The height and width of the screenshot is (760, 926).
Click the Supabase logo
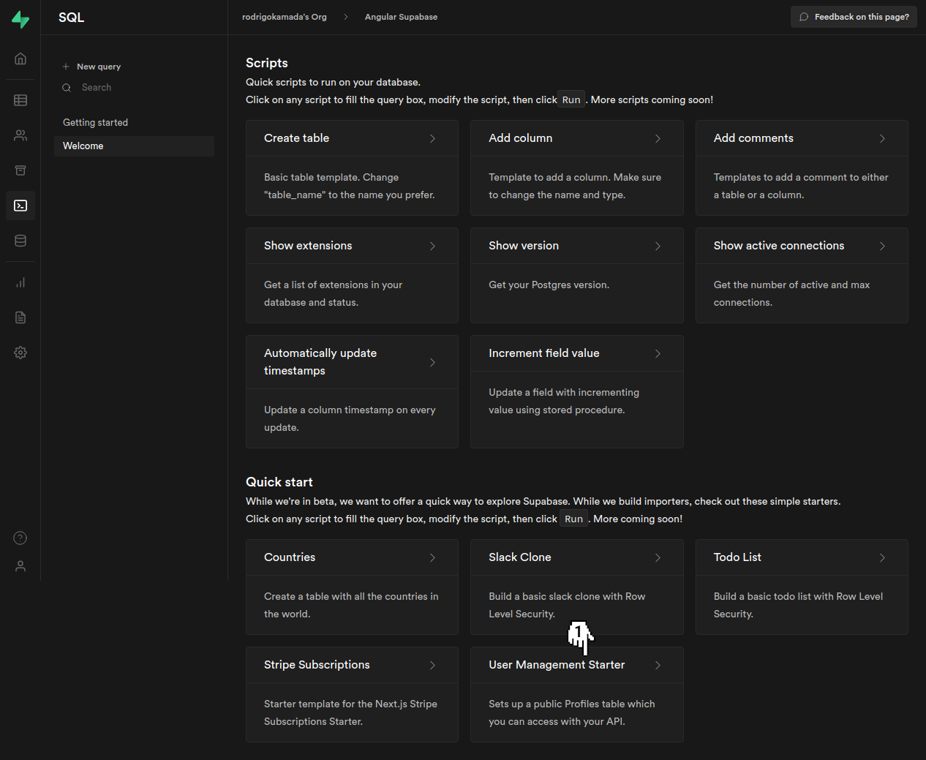[20, 19]
